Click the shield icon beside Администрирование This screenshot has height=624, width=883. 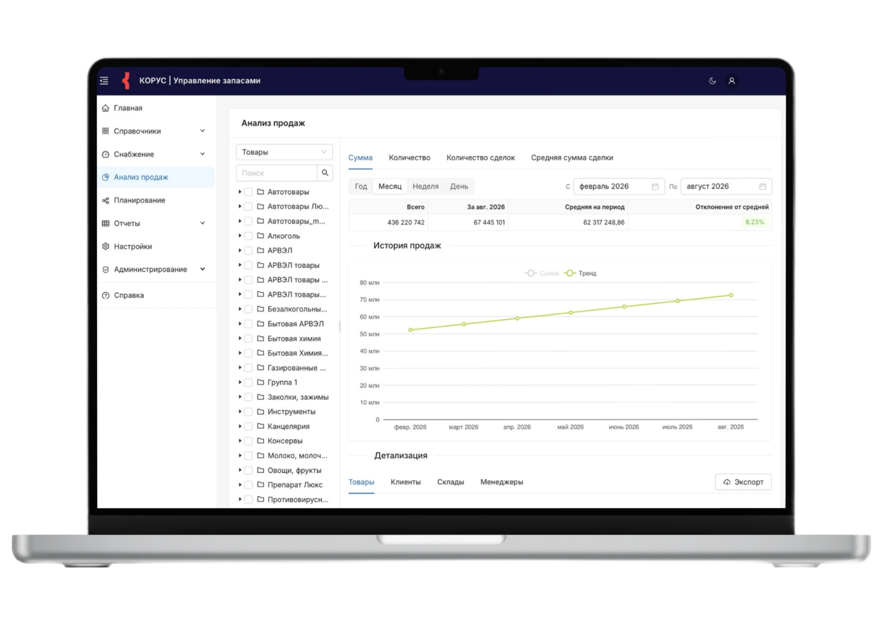(x=106, y=270)
